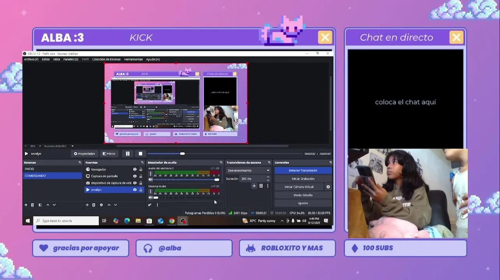Open the Paneles menu
Image resolution: width=500 pixels, height=280 pixels.
click(71, 59)
